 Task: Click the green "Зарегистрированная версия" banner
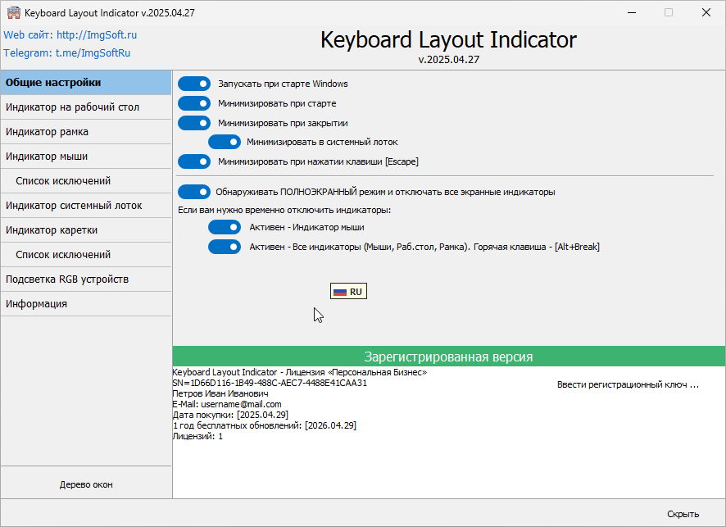(x=449, y=357)
